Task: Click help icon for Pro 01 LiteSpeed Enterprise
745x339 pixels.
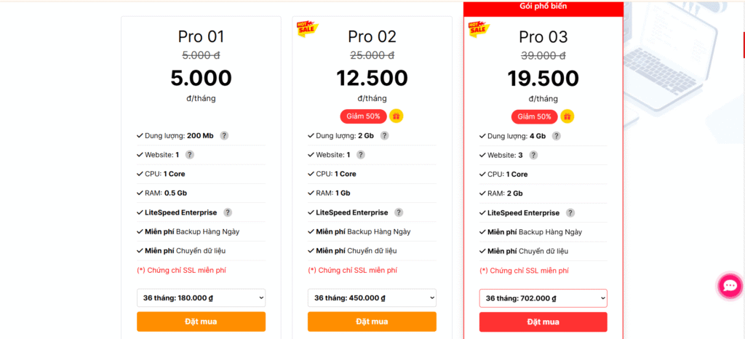Action: [x=228, y=212]
